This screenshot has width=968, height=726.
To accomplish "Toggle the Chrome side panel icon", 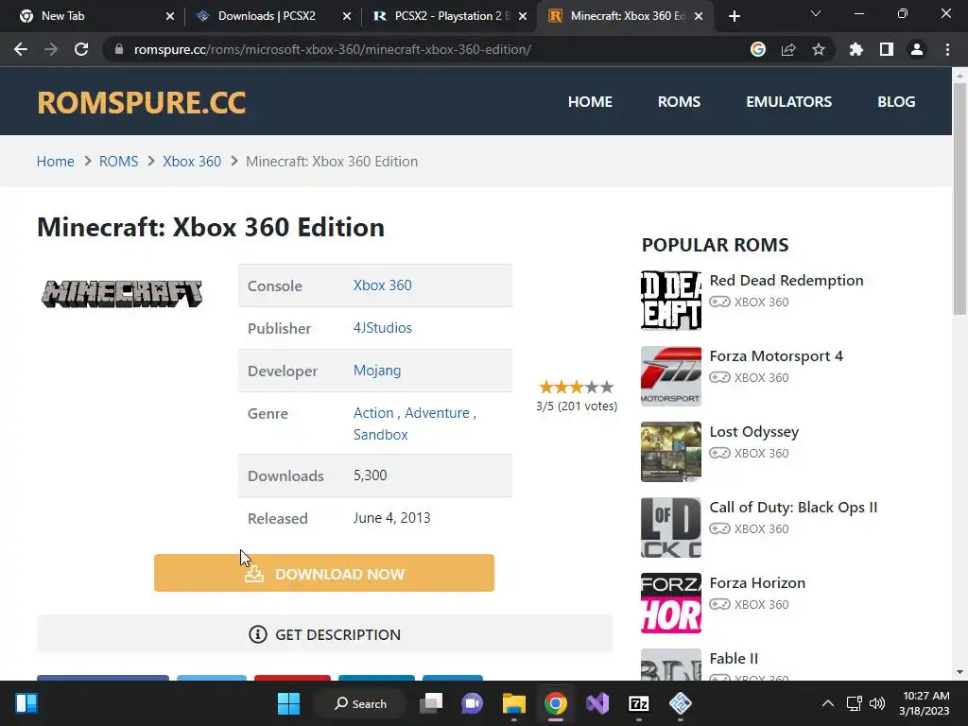I will tap(887, 49).
